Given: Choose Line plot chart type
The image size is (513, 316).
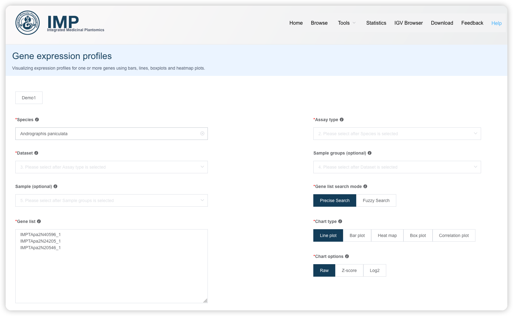Looking at the screenshot, I should 328,235.
